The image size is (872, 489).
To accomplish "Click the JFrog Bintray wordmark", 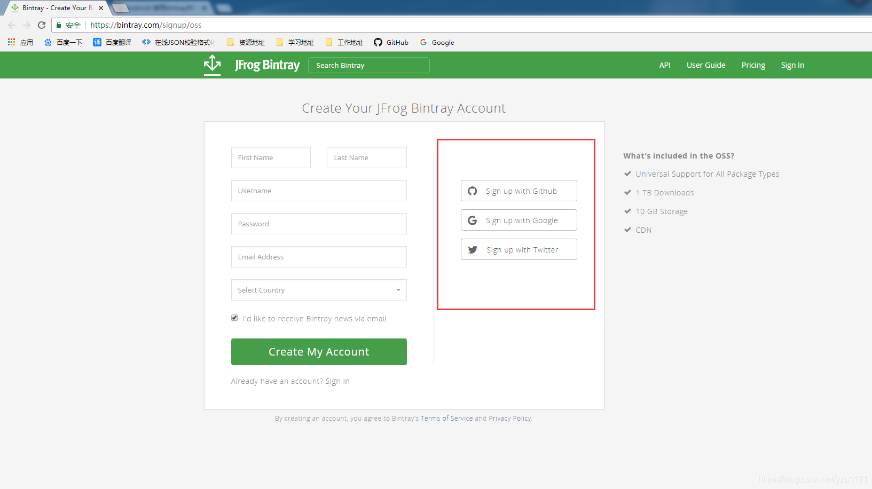I will [267, 65].
